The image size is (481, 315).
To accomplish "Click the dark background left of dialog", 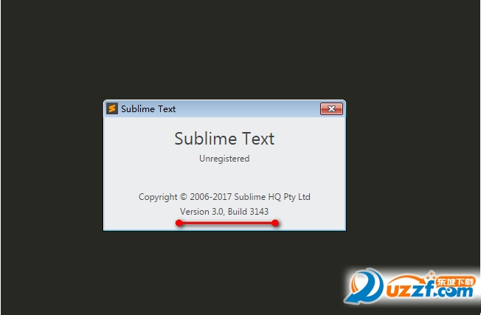I will coord(52,166).
